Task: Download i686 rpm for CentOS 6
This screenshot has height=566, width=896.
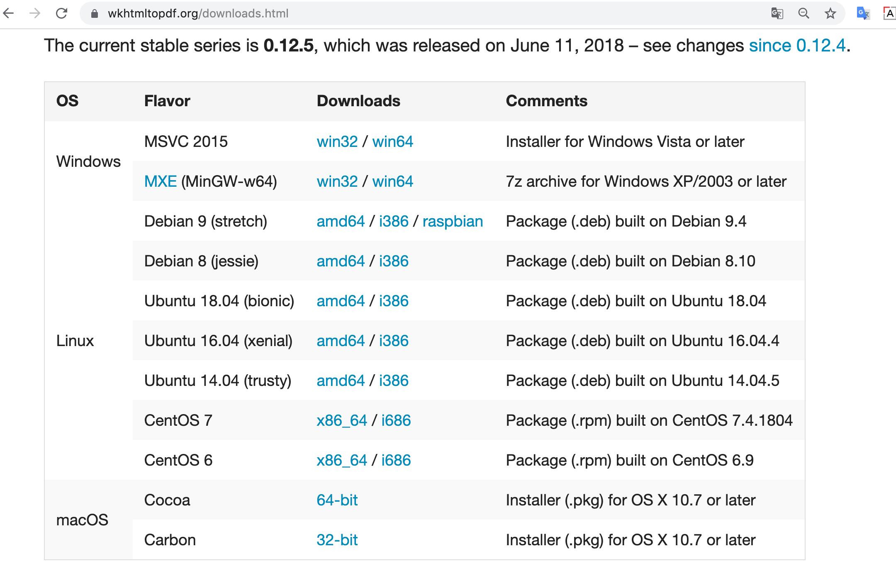Action: pyautogui.click(x=396, y=461)
